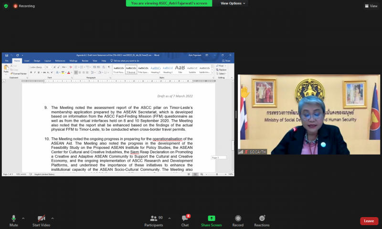This screenshot has height=229, width=382.
Task: Open the Font size combo box
Action: point(49,67)
